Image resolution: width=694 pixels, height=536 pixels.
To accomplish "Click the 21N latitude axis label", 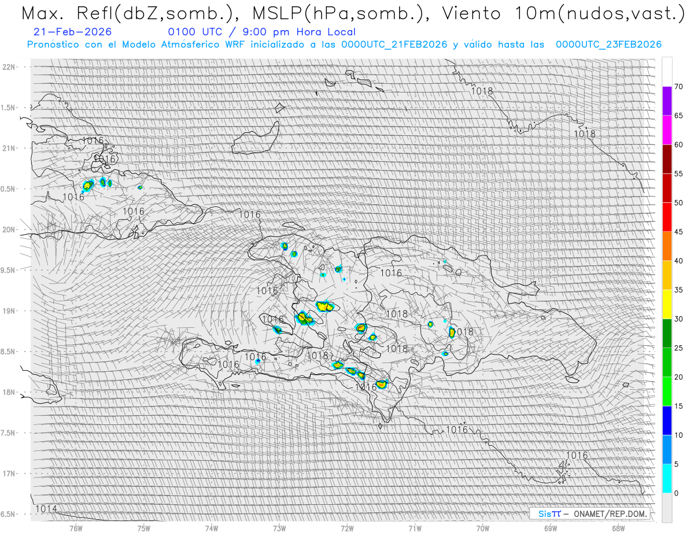I will tap(9, 148).
